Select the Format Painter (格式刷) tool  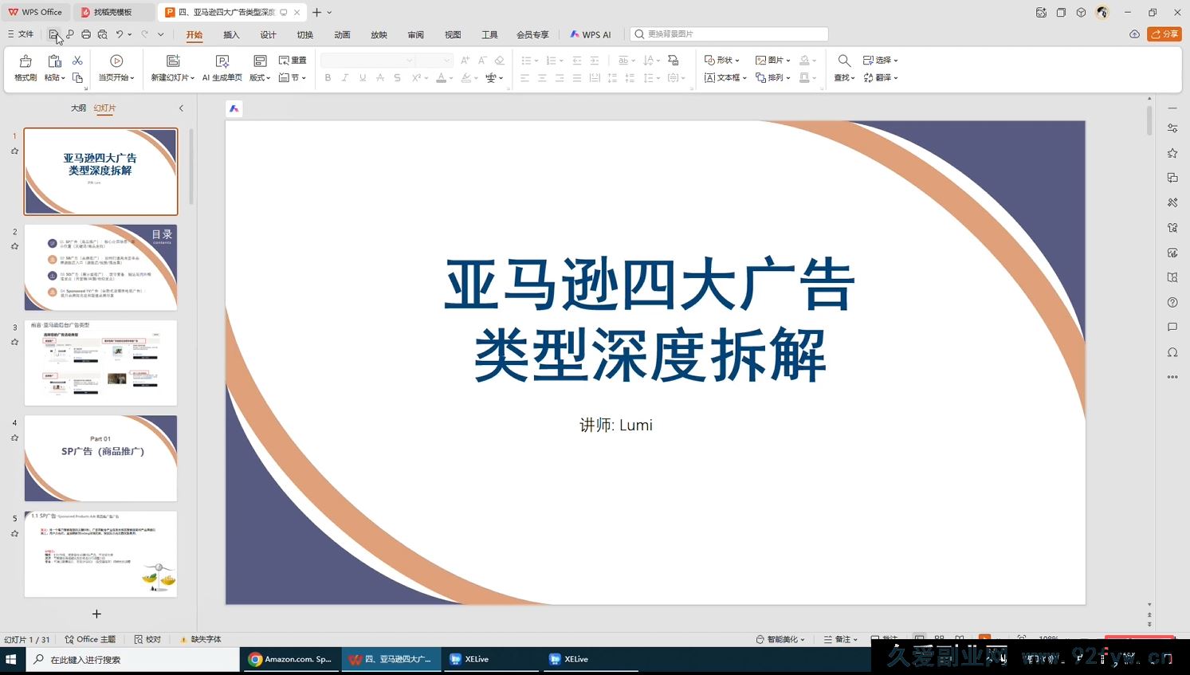(24, 69)
